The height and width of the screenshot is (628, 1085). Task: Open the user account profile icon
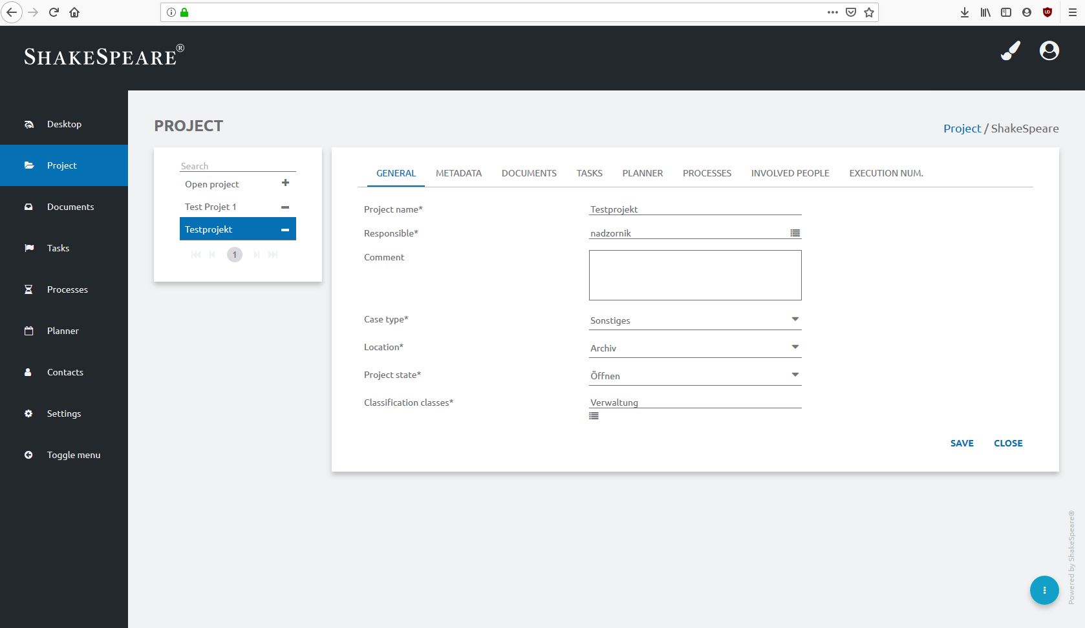pos(1049,50)
